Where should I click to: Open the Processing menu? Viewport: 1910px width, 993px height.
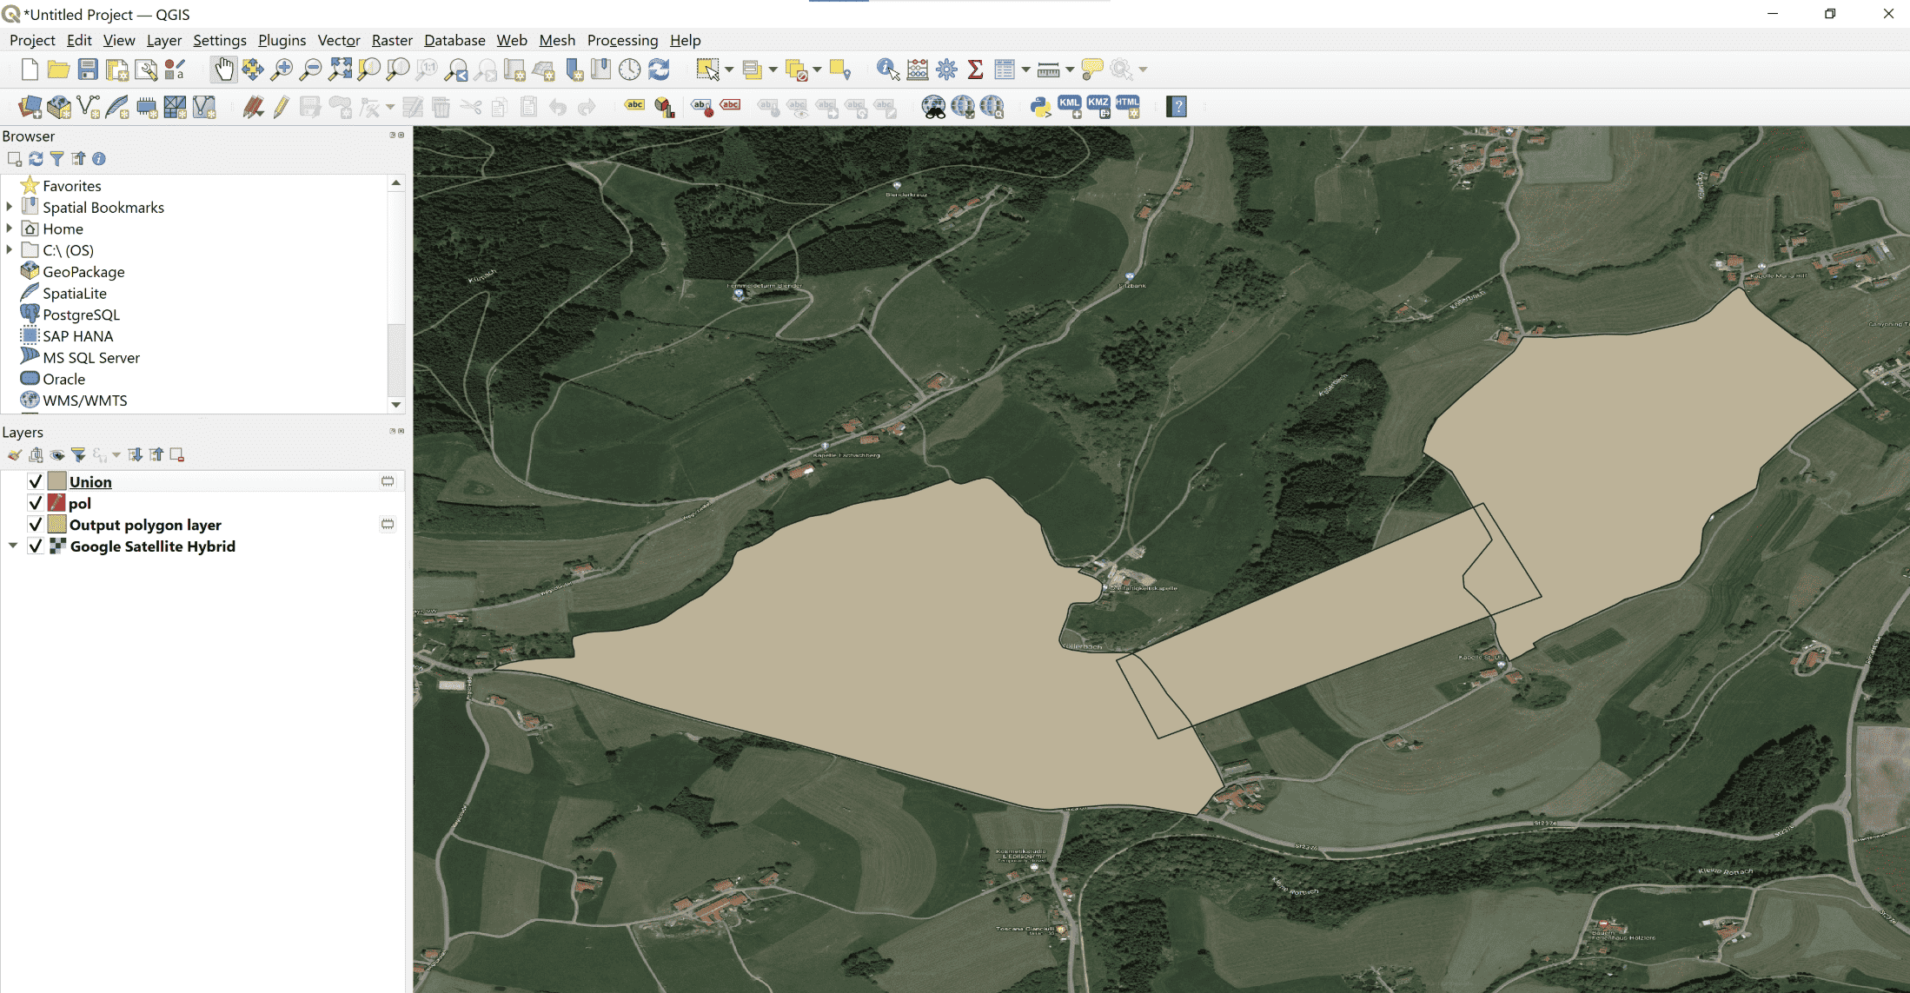[622, 40]
